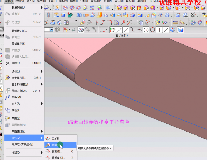The width and height of the screenshot is (207, 160).
Task: Click the chamfer curve toolbar icon
Action: [116, 22]
